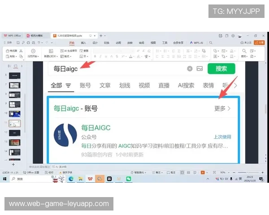This screenshot has height=215, width=269.
Task: Open the WPS AI tab
Action: (x=197, y=43)
